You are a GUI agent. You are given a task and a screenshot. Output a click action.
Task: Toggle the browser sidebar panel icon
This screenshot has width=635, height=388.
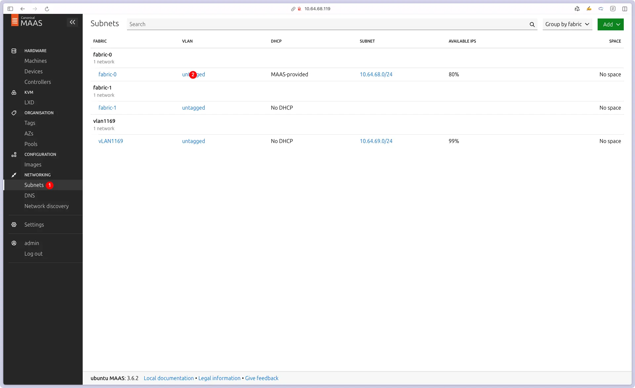(x=10, y=9)
